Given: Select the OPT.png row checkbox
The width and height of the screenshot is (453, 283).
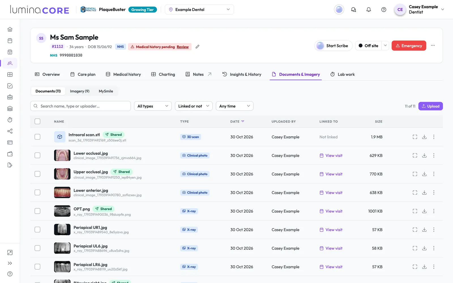Looking at the screenshot, I should (x=37, y=211).
